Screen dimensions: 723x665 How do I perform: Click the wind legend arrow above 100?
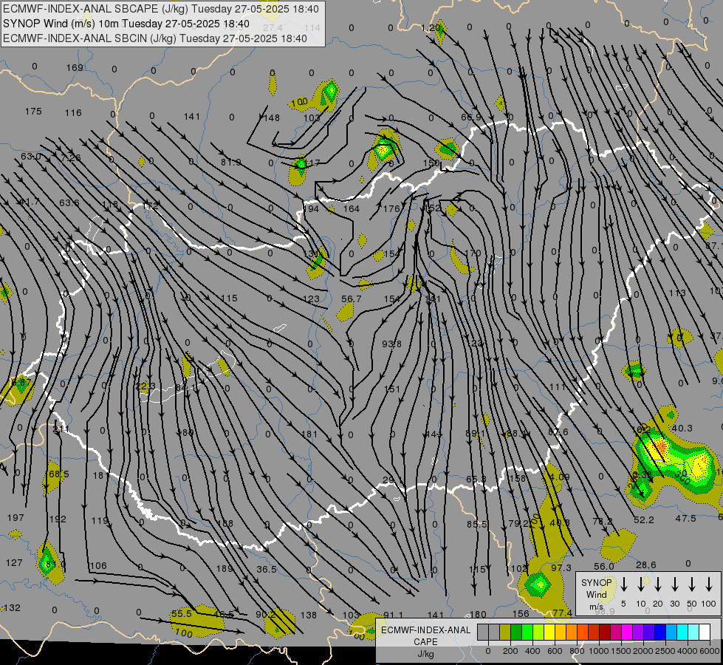click(709, 584)
